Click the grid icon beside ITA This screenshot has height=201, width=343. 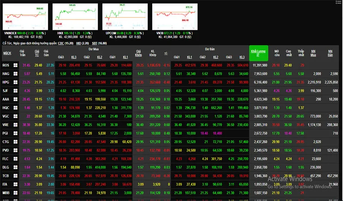[x=15, y=184]
